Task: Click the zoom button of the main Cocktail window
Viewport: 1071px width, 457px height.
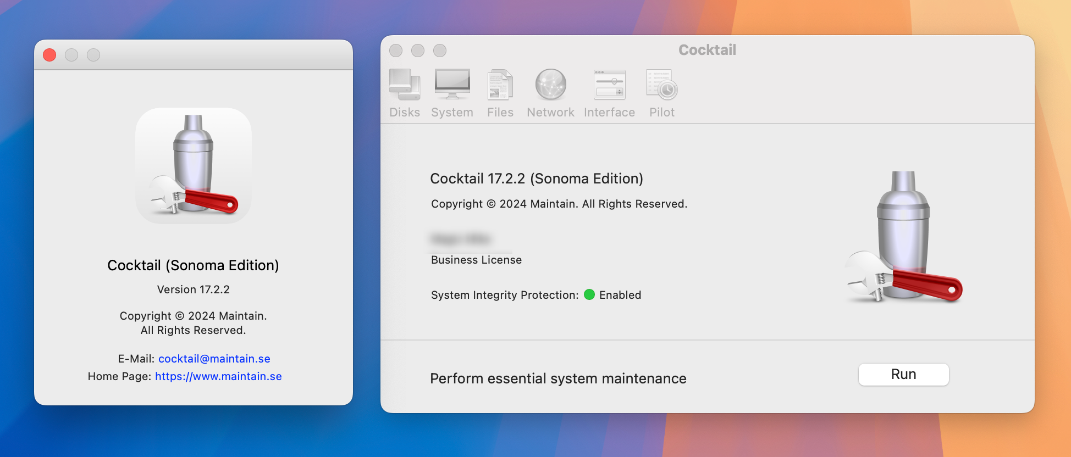Action: pos(440,51)
